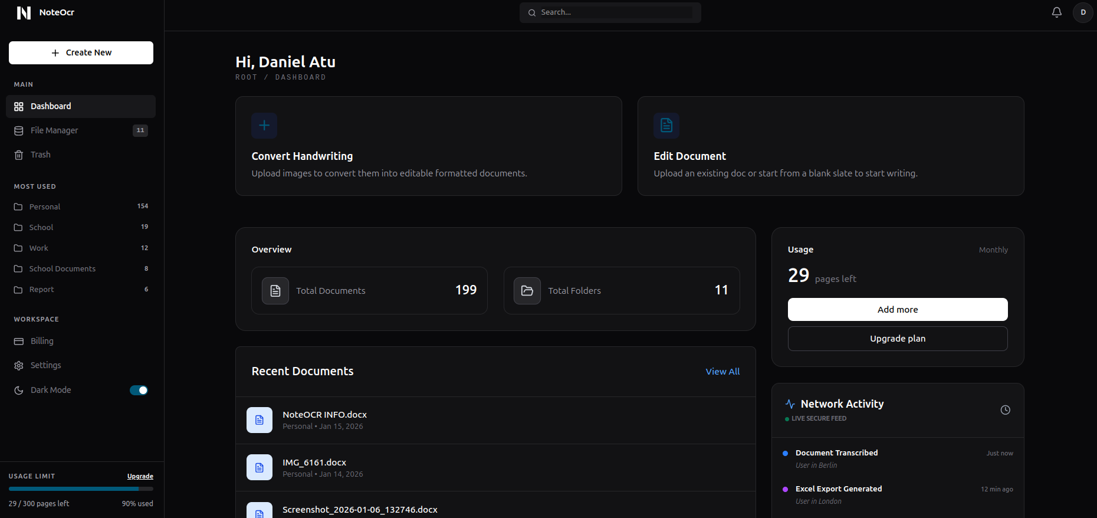Click the Trash bin icon
The image size is (1097, 518).
19,155
